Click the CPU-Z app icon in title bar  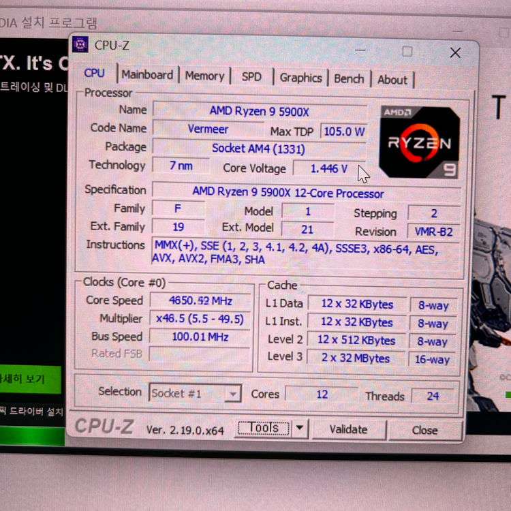pyautogui.click(x=80, y=44)
